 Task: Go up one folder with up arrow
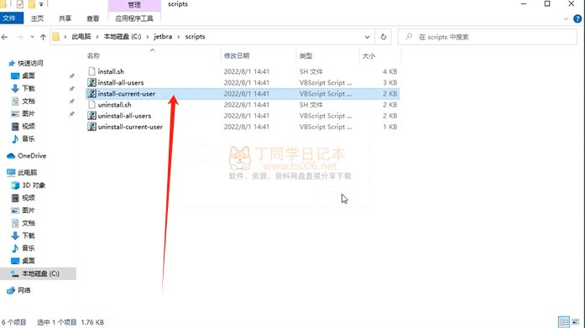44,37
